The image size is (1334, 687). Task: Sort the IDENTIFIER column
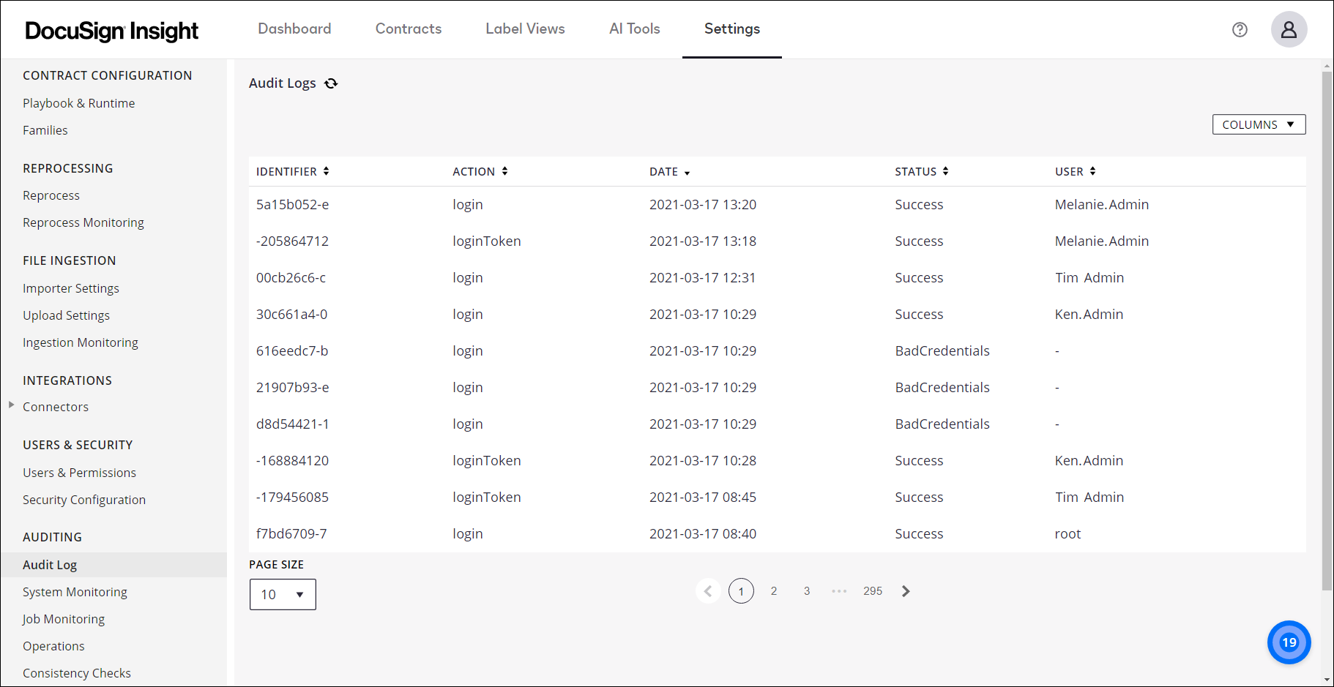326,171
